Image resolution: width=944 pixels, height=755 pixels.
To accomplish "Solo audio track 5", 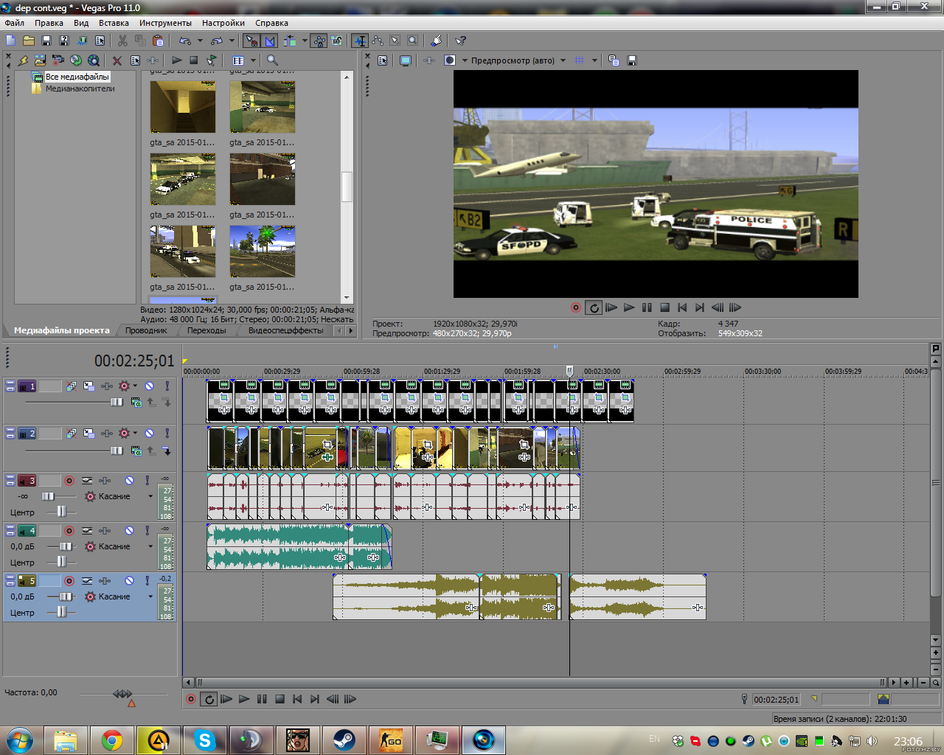I will coord(147,581).
